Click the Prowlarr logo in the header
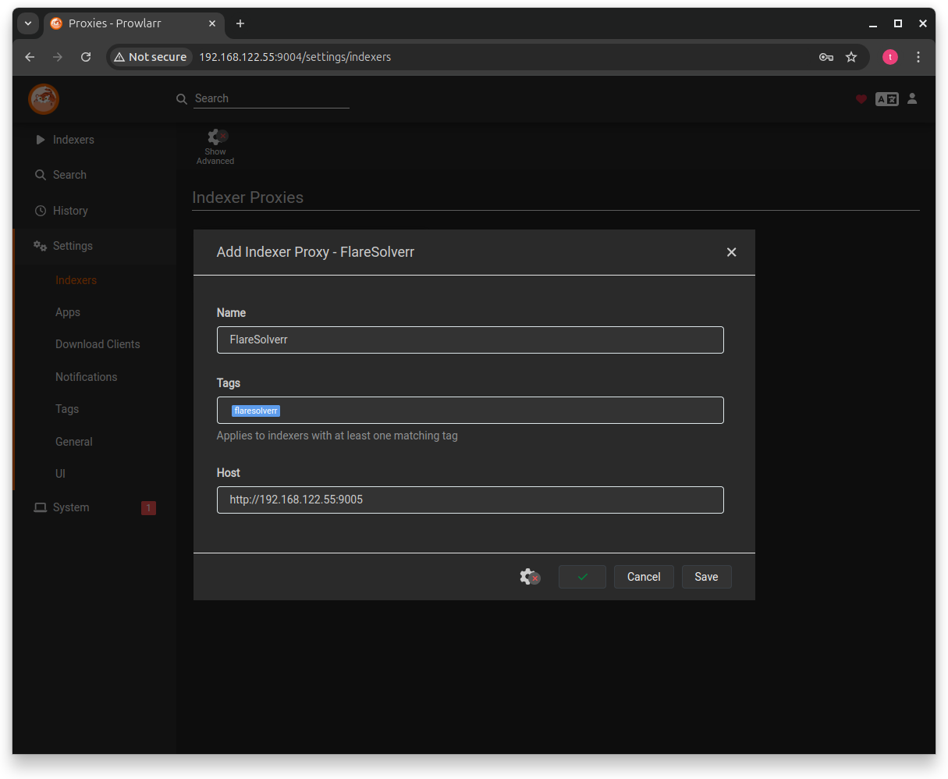 44,99
